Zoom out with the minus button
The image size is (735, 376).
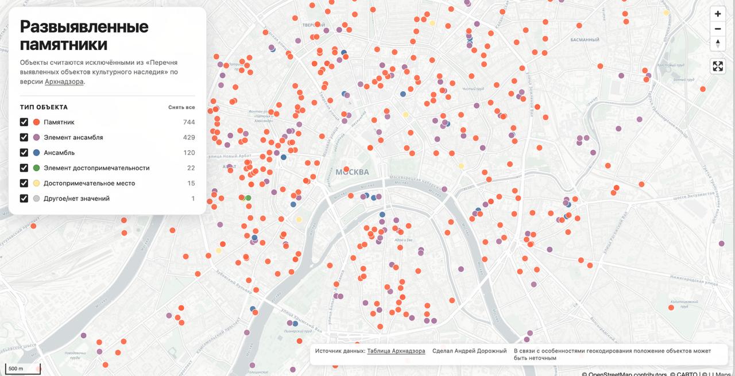718,29
